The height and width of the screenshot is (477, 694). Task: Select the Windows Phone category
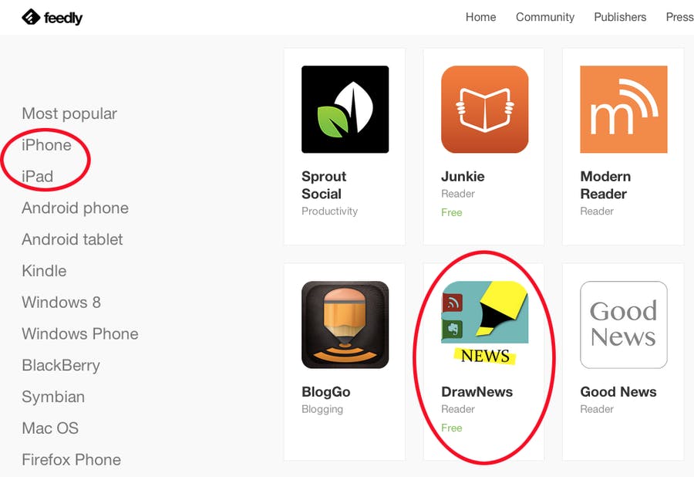pos(80,333)
